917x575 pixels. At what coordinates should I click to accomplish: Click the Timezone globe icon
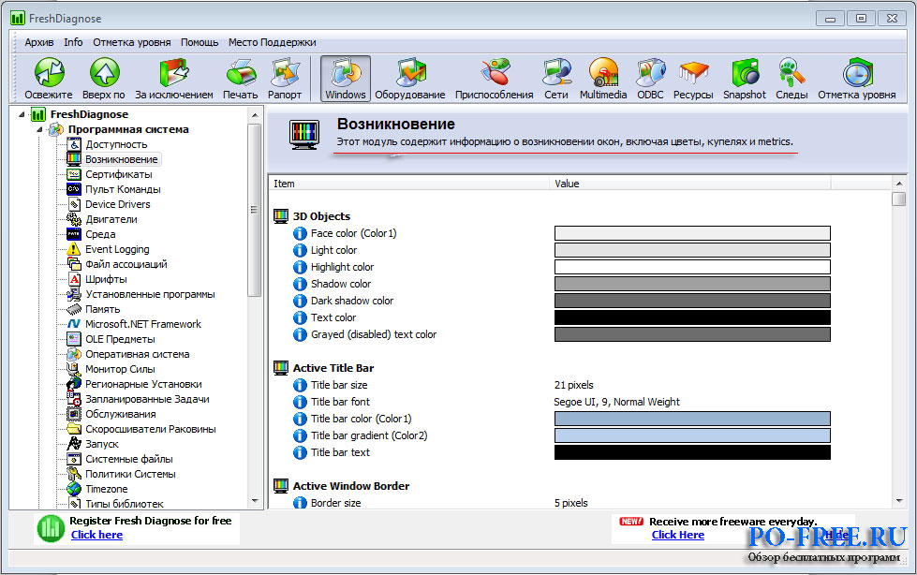coord(74,489)
